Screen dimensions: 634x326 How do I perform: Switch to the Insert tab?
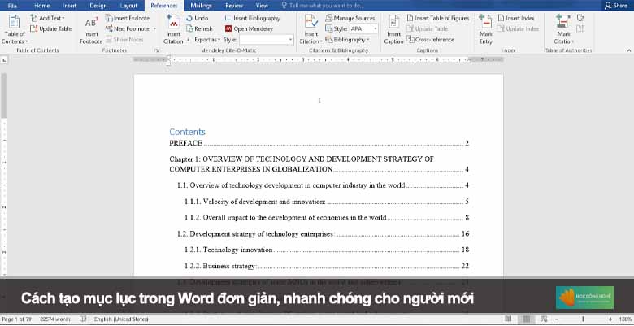70,6
